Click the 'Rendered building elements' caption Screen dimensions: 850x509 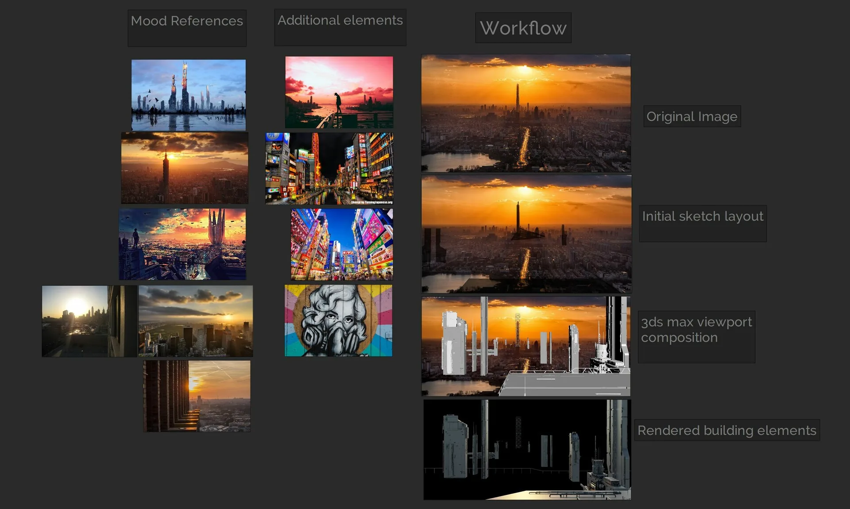[727, 430]
